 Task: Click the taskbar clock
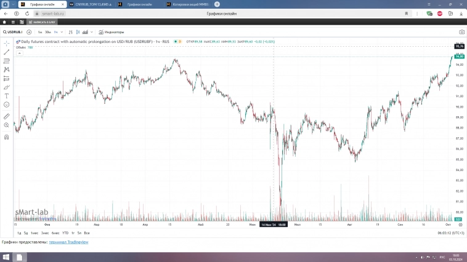tap(456, 257)
